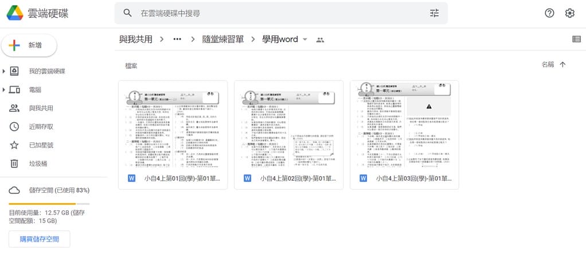Click file name 小自4上第02回(學)-第01單
The width and height of the screenshot is (586, 273).
tap(298, 178)
